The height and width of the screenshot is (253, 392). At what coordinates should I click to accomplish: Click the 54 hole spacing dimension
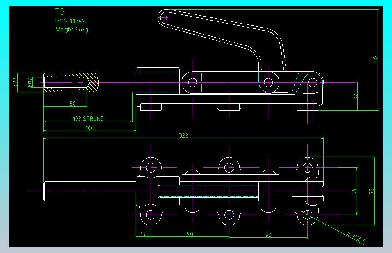[x=354, y=191]
